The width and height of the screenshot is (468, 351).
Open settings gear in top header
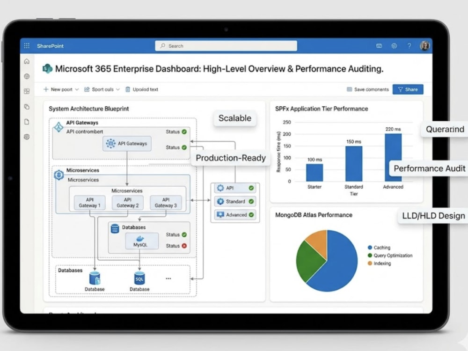coord(394,46)
